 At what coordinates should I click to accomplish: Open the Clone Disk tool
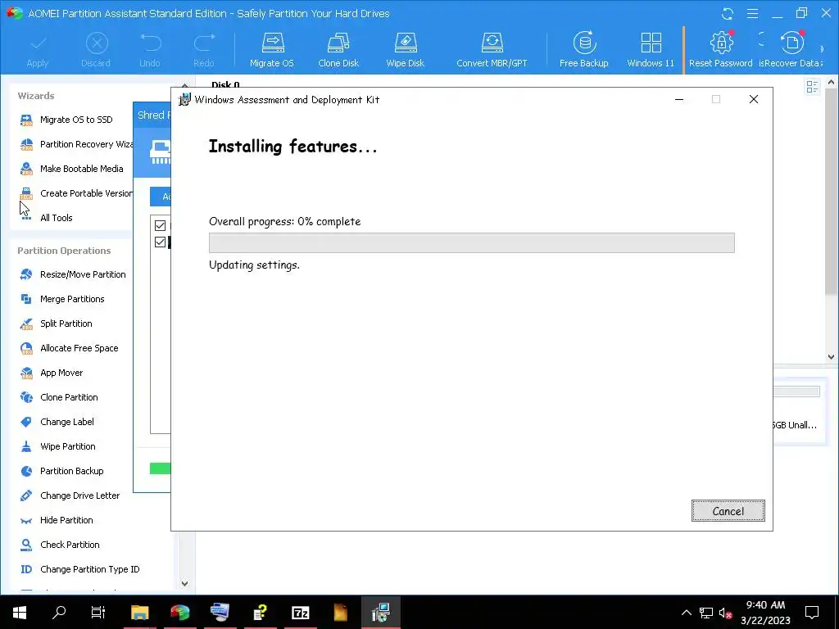338,50
